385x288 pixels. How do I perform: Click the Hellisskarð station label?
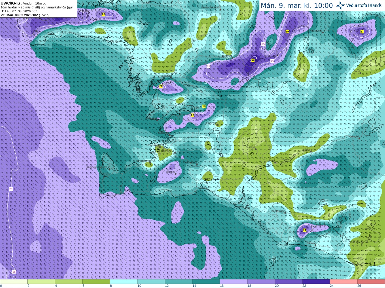189,162
